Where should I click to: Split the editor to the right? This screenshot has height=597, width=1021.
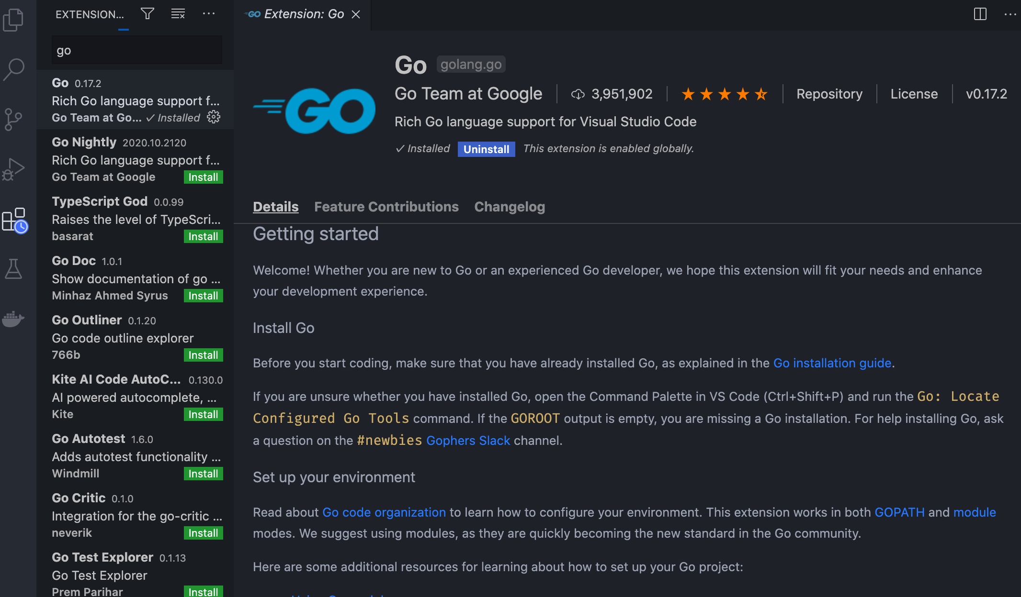tap(980, 14)
